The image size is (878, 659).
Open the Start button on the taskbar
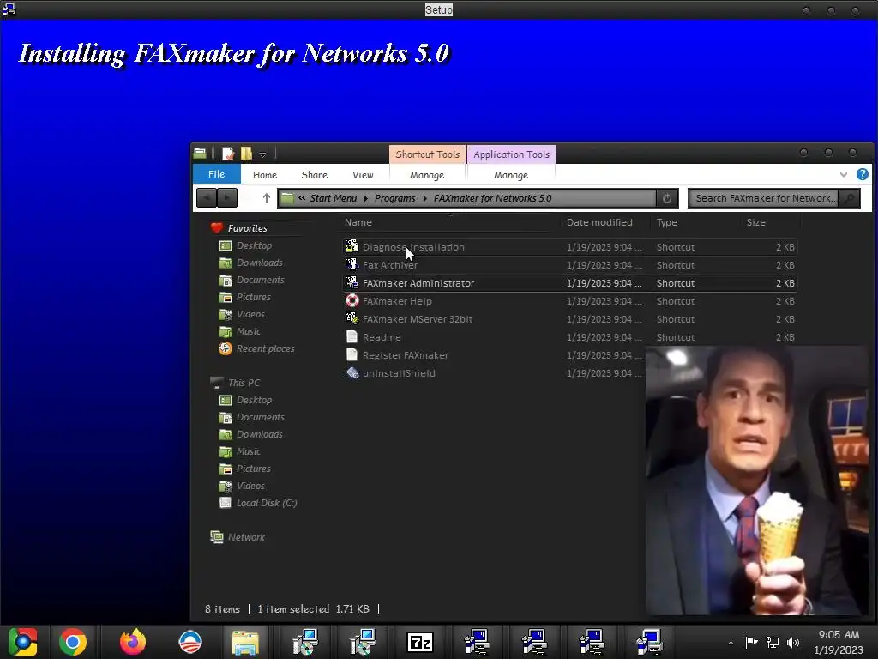click(23, 642)
